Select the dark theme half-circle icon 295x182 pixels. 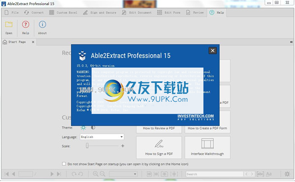coord(93,127)
